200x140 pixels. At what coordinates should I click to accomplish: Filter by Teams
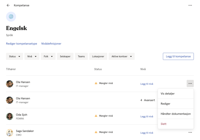tap(81, 56)
